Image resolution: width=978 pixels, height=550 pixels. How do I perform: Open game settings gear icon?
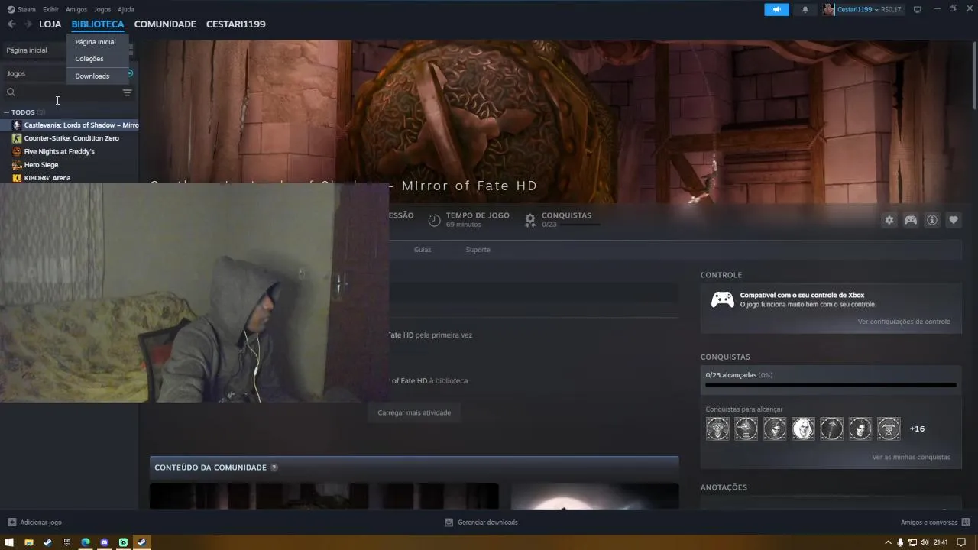(889, 220)
